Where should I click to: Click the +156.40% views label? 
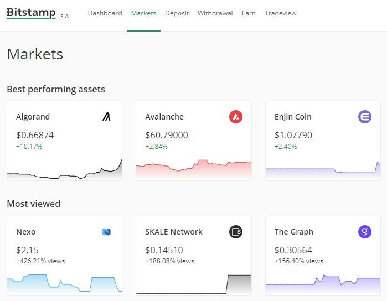(298, 261)
